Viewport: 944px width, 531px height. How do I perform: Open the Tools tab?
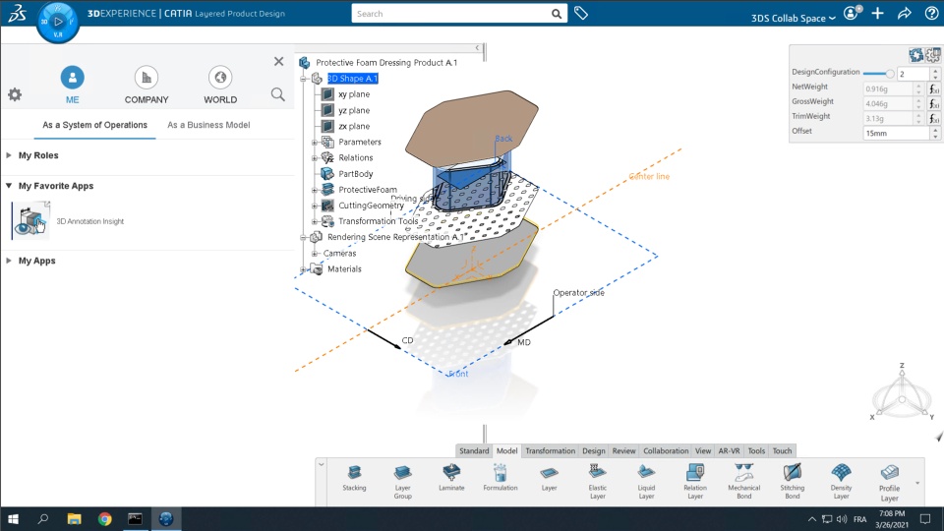(756, 451)
